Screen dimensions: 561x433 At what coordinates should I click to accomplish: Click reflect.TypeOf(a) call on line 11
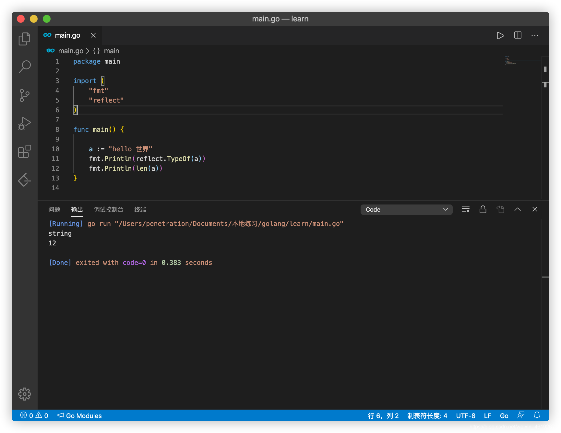[169, 159]
